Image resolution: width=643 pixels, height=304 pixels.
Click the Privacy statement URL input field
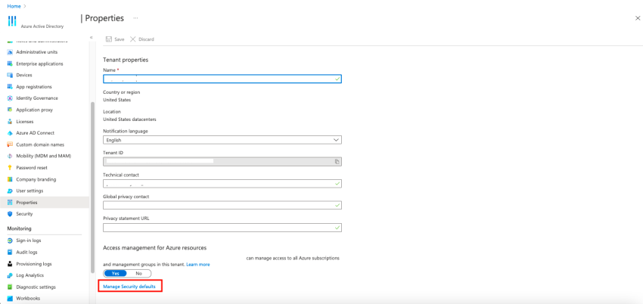coord(222,228)
